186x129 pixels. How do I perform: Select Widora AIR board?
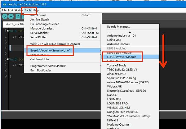(x=130, y=86)
